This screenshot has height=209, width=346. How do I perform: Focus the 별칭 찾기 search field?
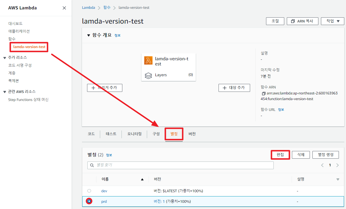[x=180, y=165]
